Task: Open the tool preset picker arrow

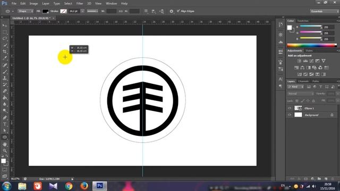Action: click(x=13, y=11)
